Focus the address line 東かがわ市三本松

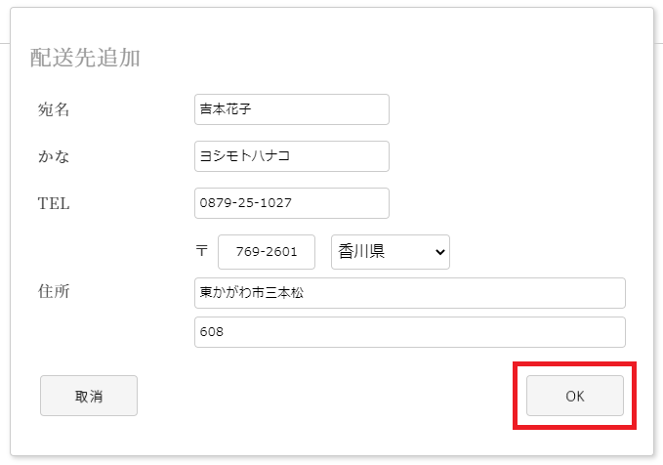click(x=410, y=293)
